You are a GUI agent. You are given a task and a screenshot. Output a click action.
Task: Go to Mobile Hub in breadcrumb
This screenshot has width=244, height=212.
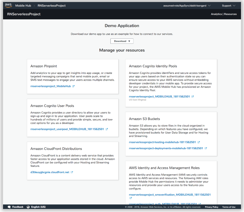23,6
